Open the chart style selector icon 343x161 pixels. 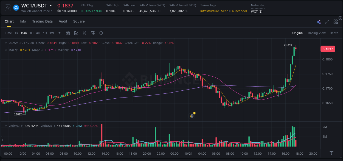coord(75,33)
